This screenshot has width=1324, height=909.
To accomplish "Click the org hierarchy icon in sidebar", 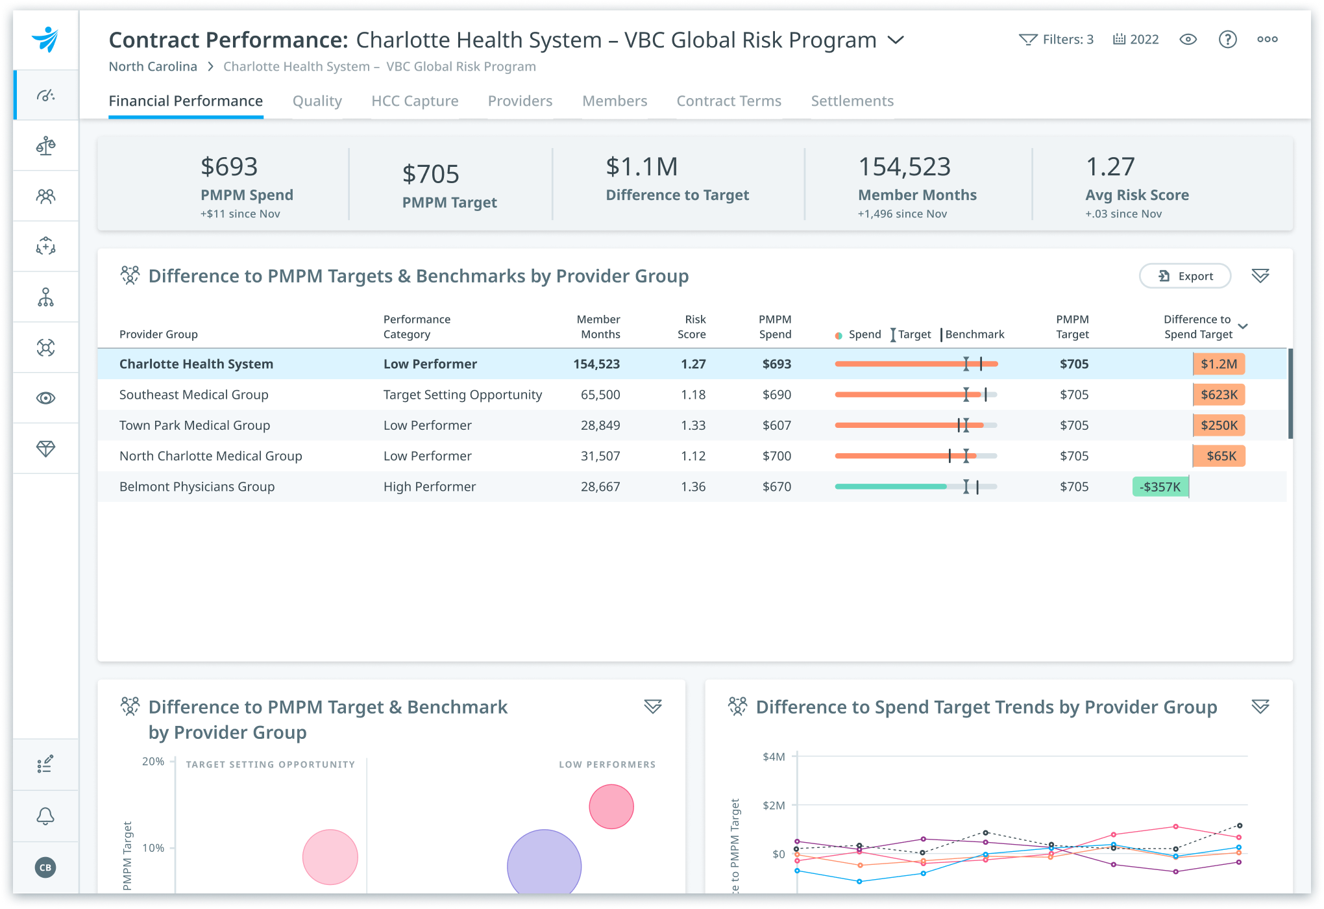I will coord(45,297).
